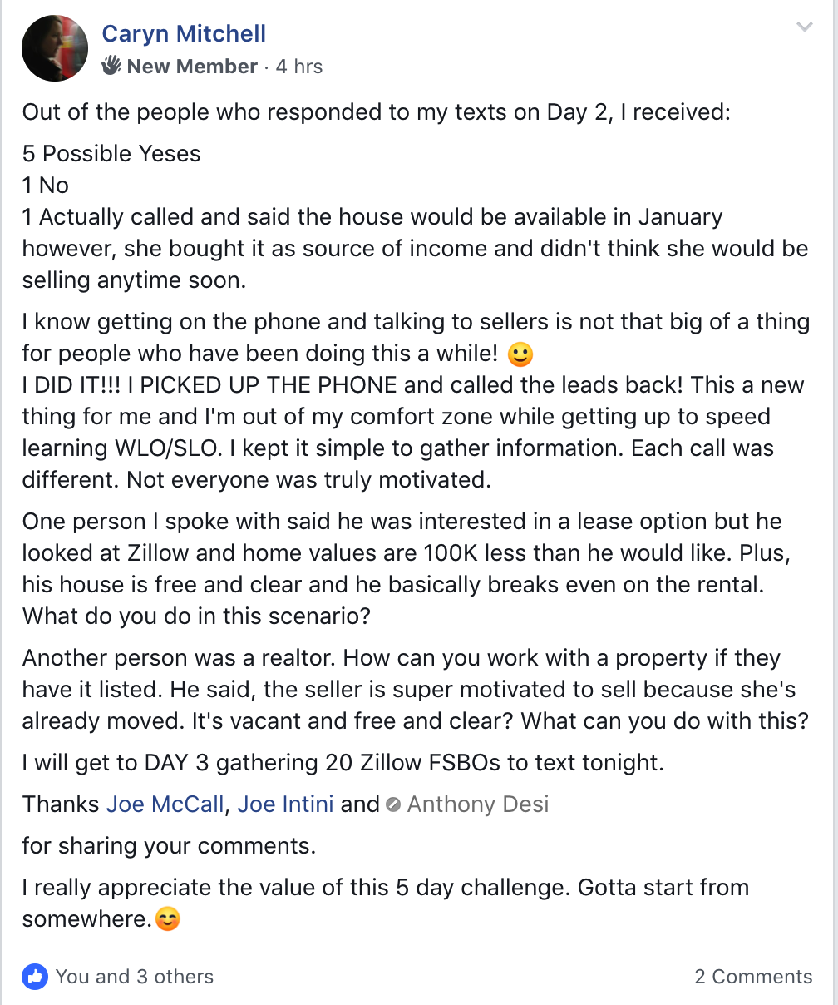
Task: Open Caryn Mitchell's profile picture
Action: 55,49
